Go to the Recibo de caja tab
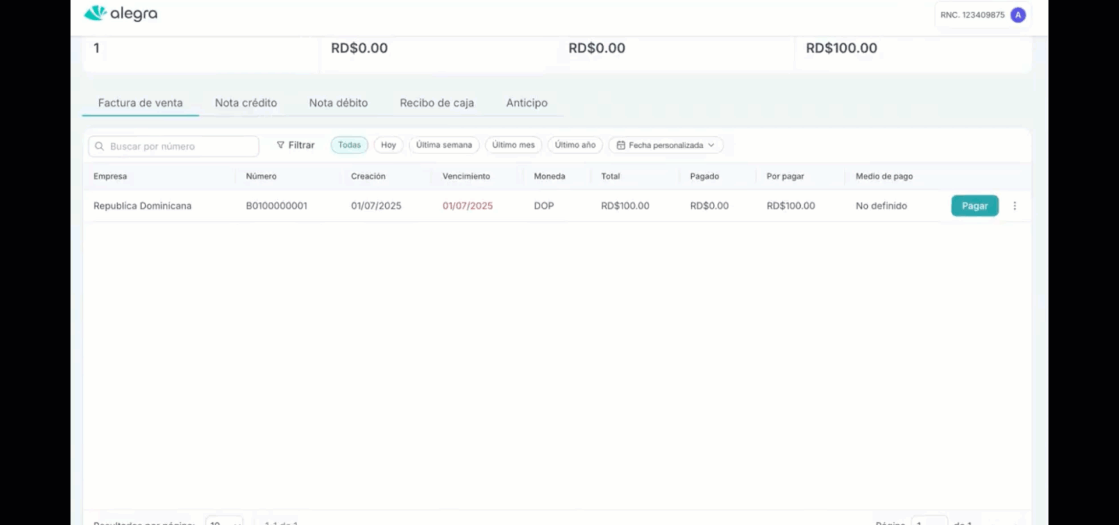 pos(437,103)
